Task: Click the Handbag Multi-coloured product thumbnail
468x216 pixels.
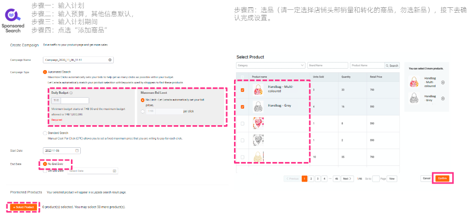Action: (x=258, y=89)
